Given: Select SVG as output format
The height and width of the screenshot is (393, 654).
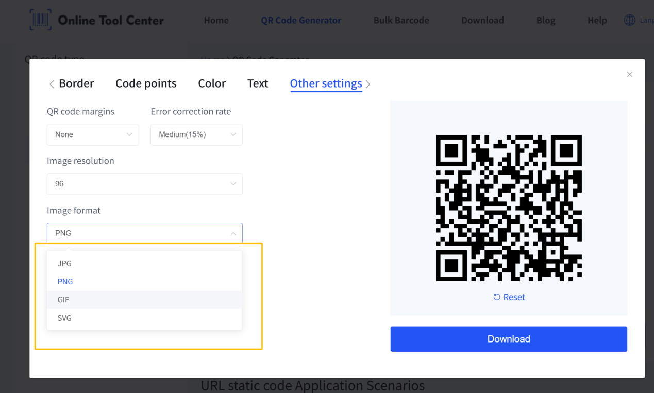Looking at the screenshot, I should [64, 318].
